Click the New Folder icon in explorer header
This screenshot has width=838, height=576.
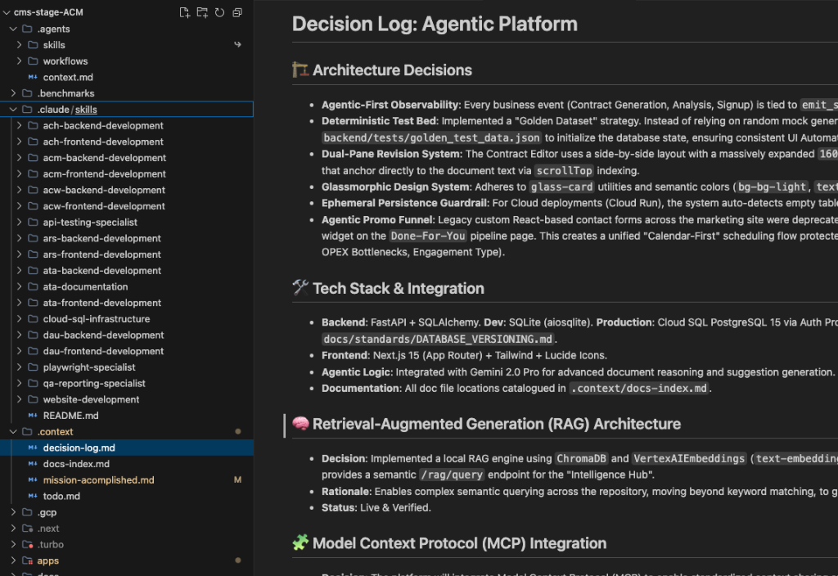pos(202,12)
